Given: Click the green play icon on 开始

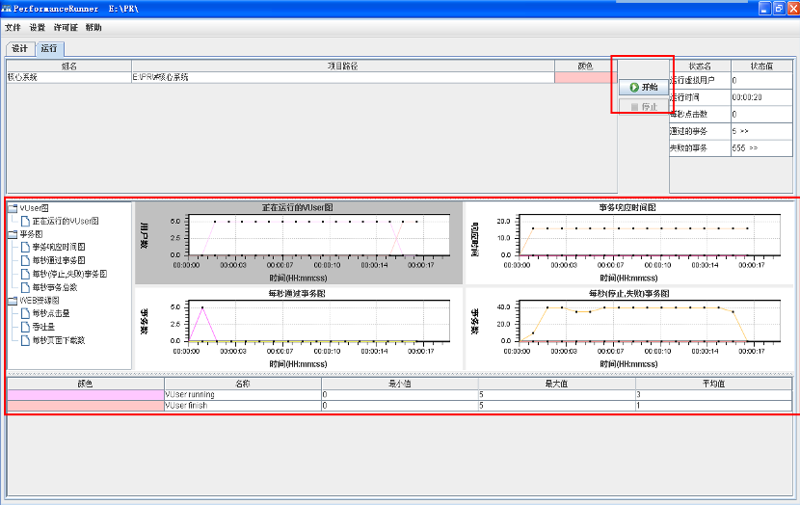Looking at the screenshot, I should [634, 87].
